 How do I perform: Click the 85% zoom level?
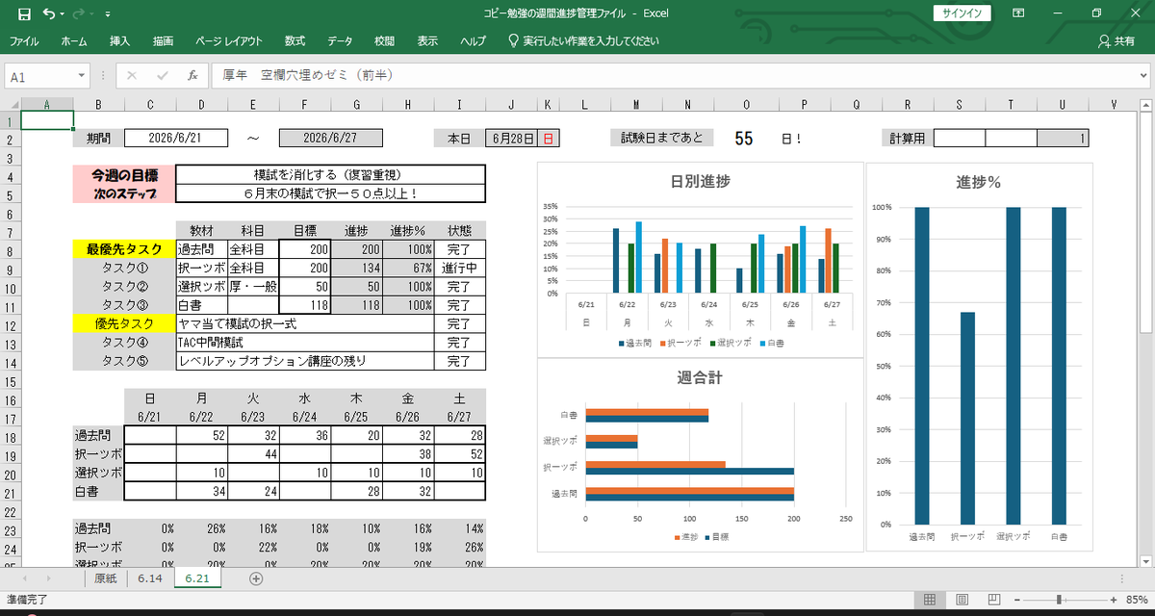pos(1136,600)
